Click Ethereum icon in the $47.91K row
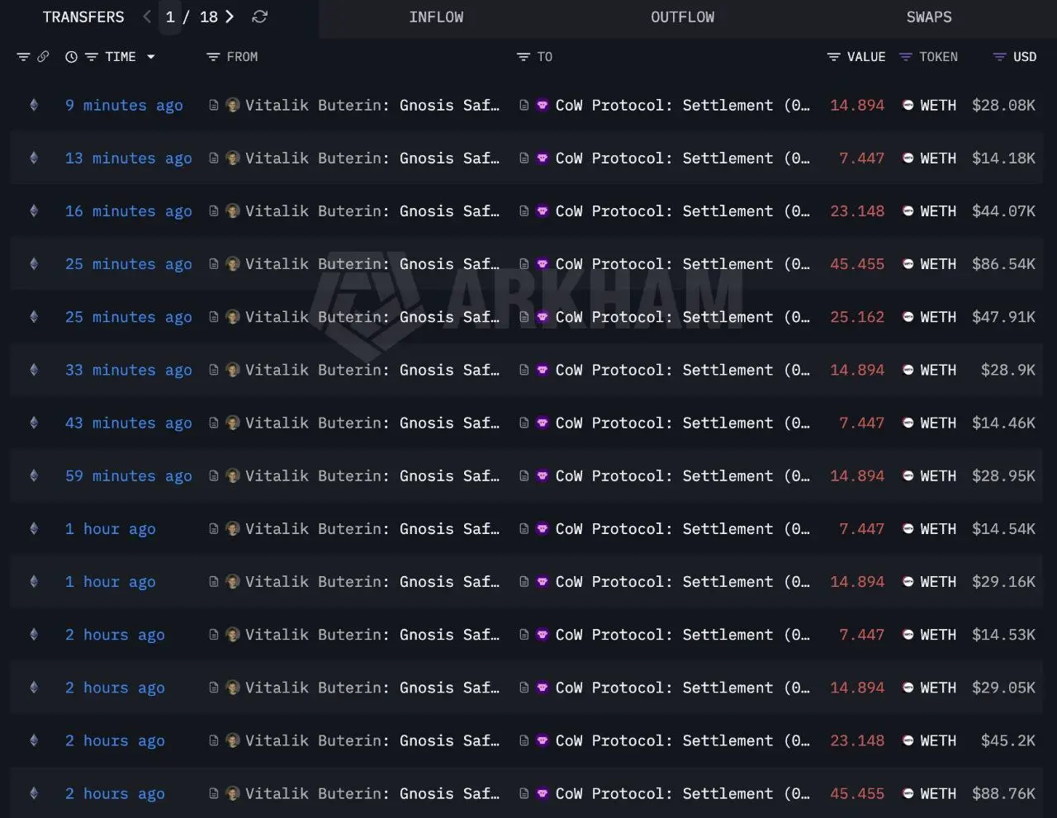This screenshot has height=818, width=1057. 34,317
